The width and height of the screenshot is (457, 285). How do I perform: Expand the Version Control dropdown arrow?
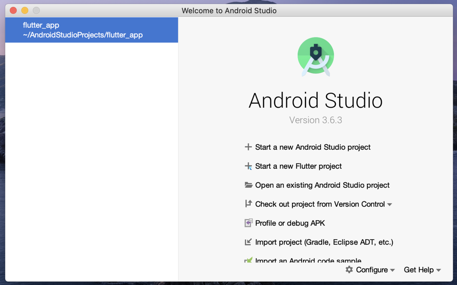coord(390,204)
